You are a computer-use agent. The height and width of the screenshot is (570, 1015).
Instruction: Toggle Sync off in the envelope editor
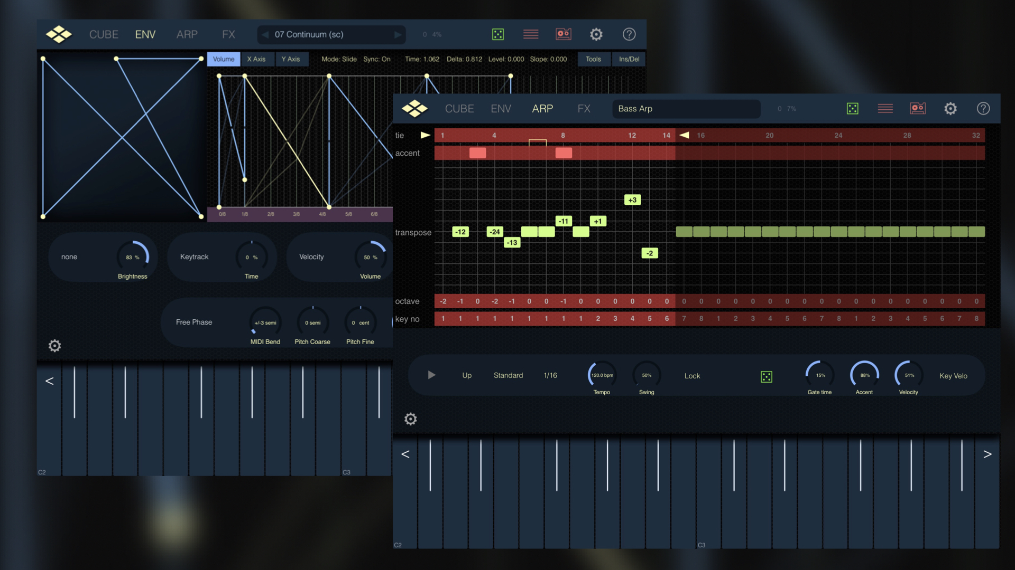[x=377, y=59]
